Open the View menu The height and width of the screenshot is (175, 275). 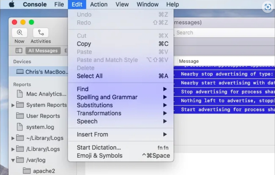pyautogui.click(x=122, y=4)
